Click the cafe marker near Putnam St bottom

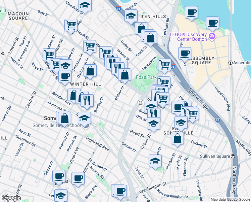(78, 179)
